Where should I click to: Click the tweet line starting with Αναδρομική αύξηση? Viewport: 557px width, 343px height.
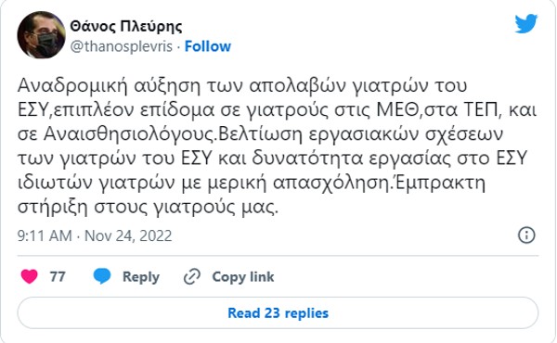pos(242,86)
